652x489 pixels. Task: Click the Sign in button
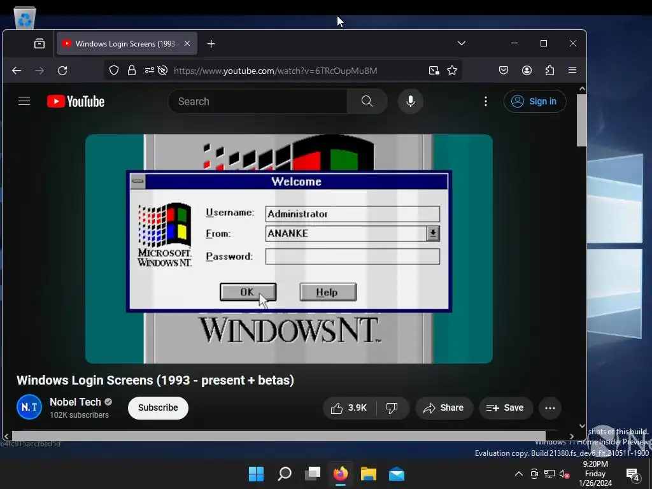[535, 101]
